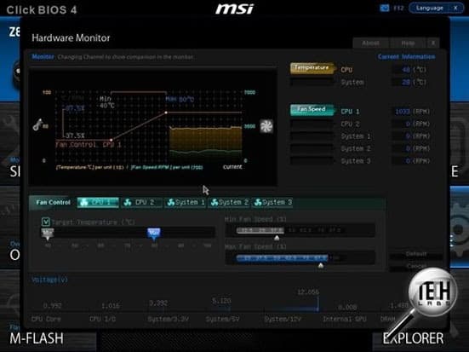The width and height of the screenshot is (469, 352).
Task: Enable the System temperature channel slot
Action: click(x=312, y=82)
